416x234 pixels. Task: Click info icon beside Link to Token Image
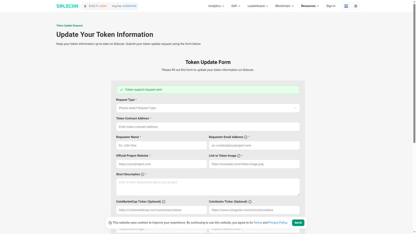pyautogui.click(x=239, y=156)
